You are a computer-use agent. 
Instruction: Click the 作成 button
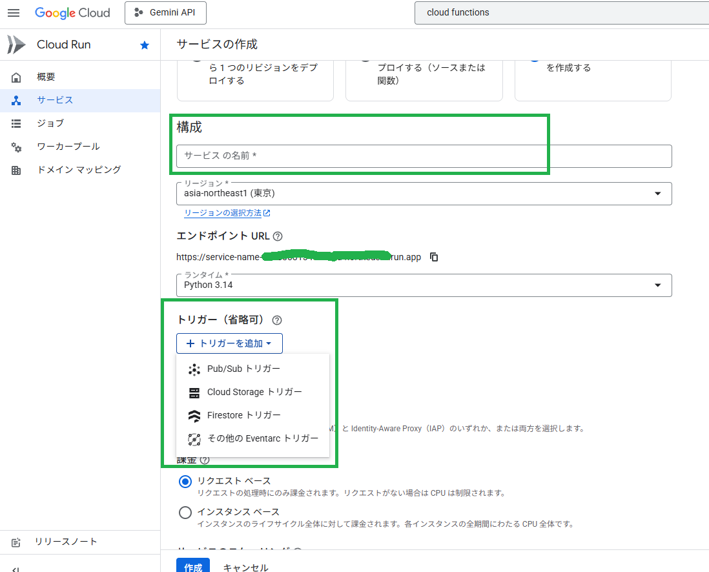click(x=192, y=566)
